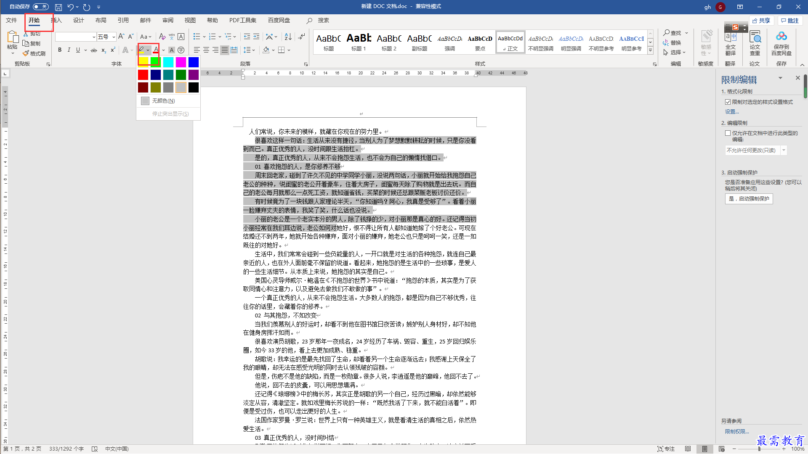This screenshot has height=454, width=808.
Task: Decrease the paragraph indent
Action: point(247,37)
